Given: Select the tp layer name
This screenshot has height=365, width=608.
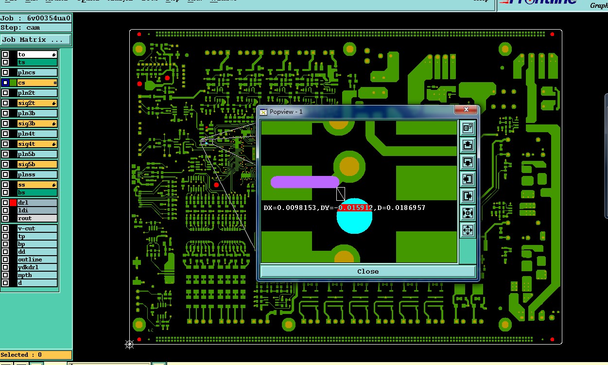Looking at the screenshot, I should pyautogui.click(x=37, y=236).
